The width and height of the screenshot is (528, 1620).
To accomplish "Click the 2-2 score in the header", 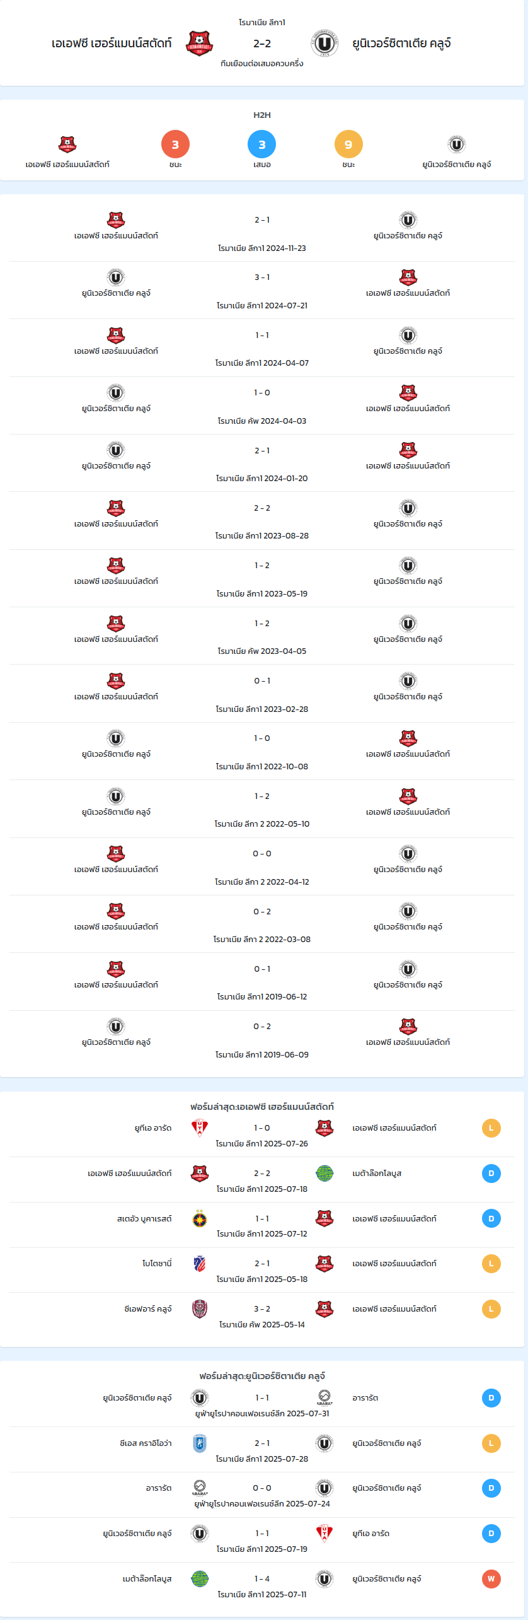I will click(262, 44).
